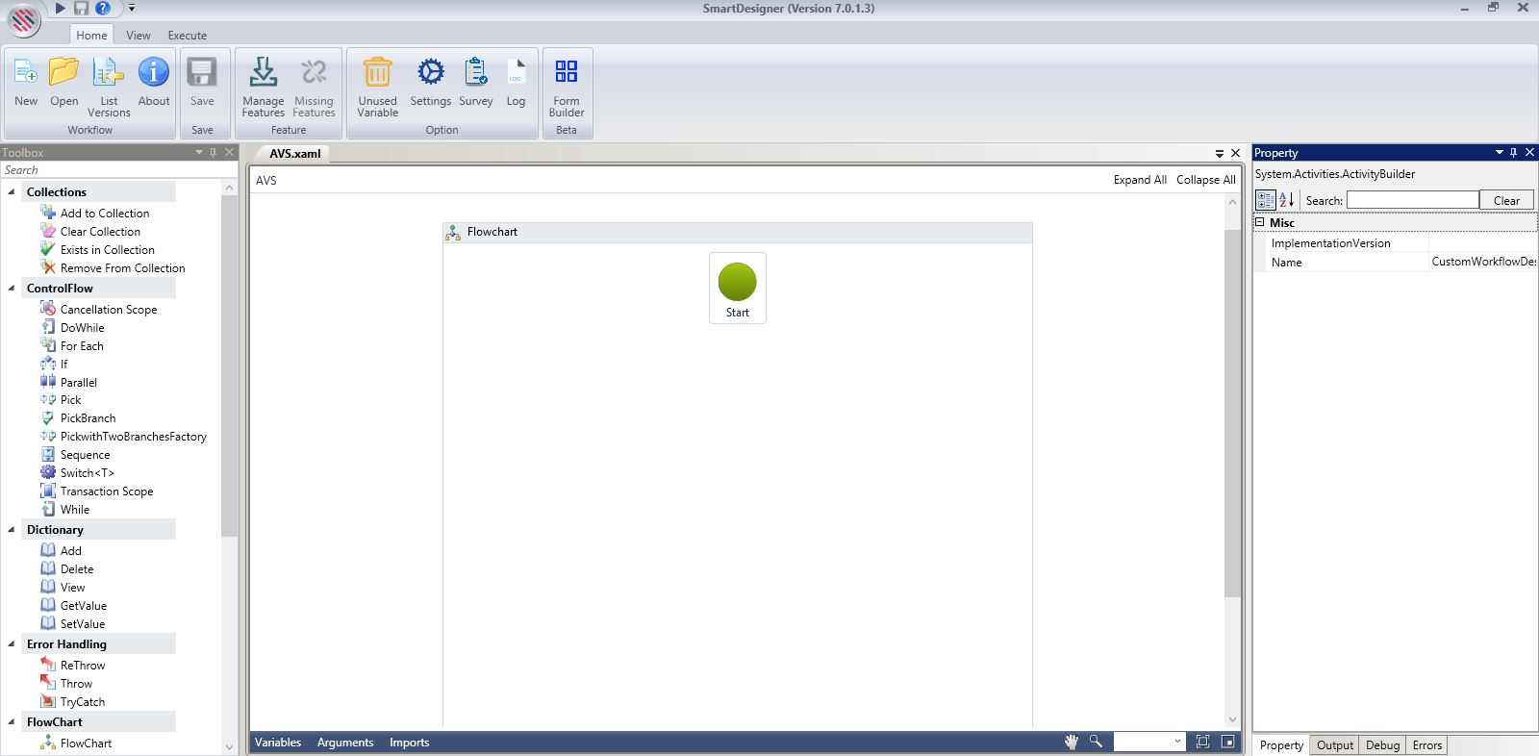The width and height of the screenshot is (1539, 756).
Task: Click the vertical scrollbar in the designer canvas
Action: click(x=1232, y=414)
